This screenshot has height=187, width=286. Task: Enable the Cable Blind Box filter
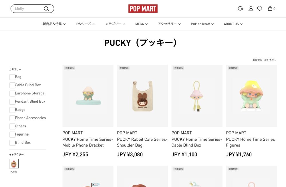12,85
